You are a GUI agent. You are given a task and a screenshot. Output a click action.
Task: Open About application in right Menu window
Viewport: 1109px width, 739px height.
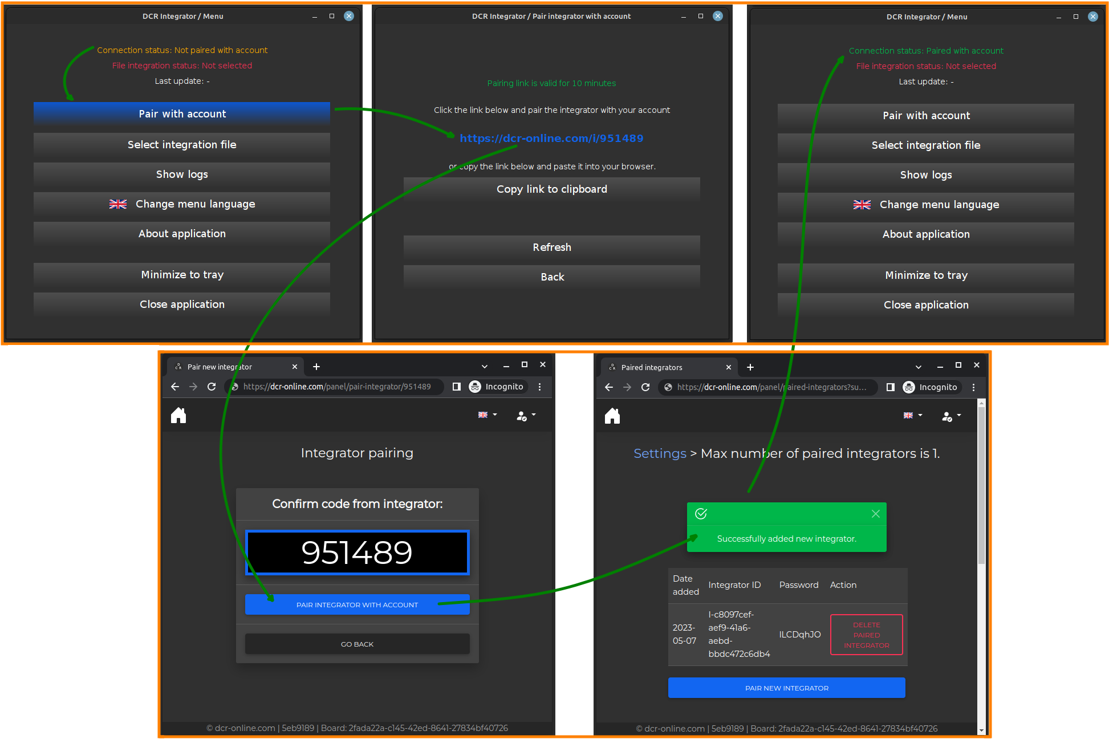[926, 234]
